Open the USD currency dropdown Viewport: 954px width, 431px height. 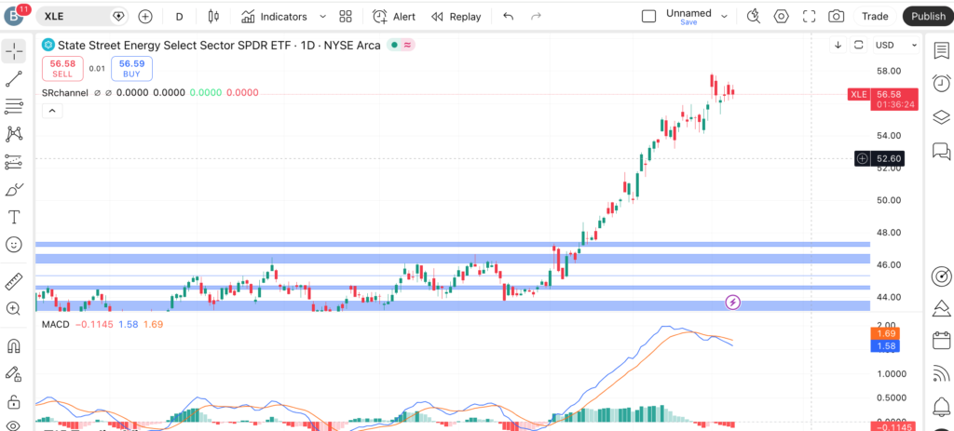[x=896, y=45]
